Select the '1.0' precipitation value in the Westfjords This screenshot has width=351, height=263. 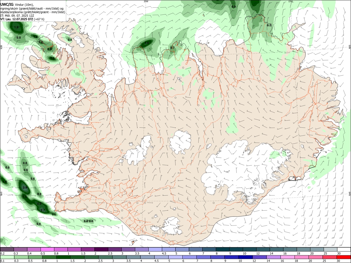click(41, 42)
